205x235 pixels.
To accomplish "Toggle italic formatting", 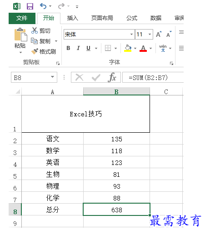I will click(x=78, y=48).
